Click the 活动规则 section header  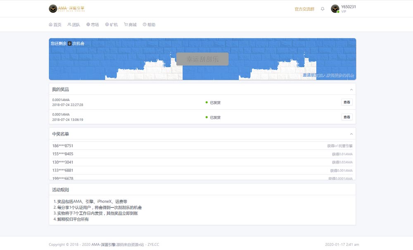60,190
